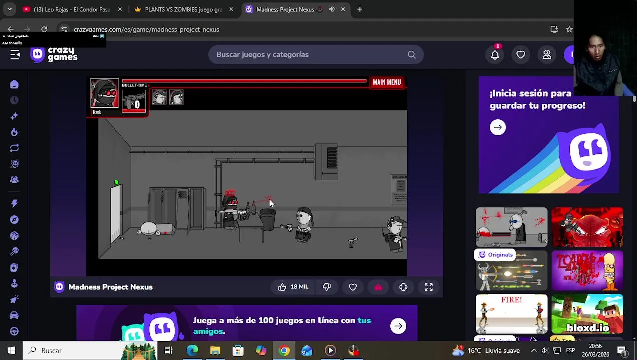Open recently played clock sidebar icon

(x=14, y=100)
